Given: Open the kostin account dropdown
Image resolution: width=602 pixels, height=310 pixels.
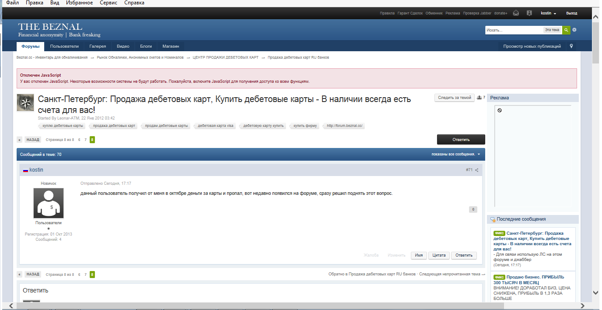Looking at the screenshot, I should tap(548, 13).
